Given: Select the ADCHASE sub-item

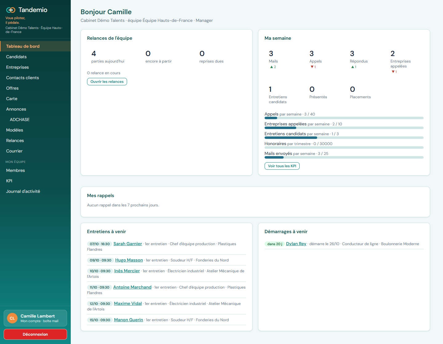Looking at the screenshot, I should (x=35, y=119).
